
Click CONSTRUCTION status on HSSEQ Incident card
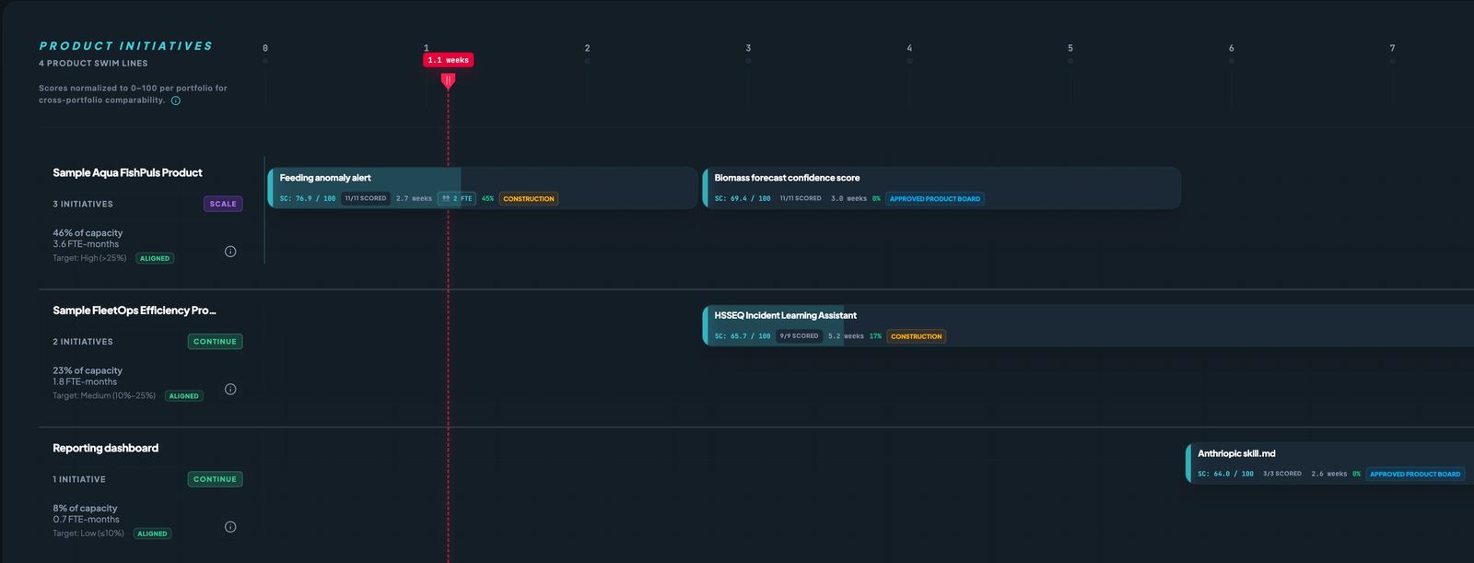[x=917, y=336]
